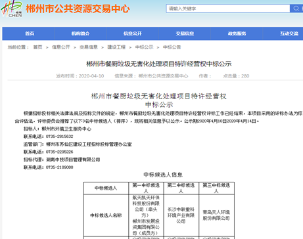This screenshot has width=303, height=239.
Task: Focus the keyword search input field
Action: pyautogui.click(x=228, y=9)
